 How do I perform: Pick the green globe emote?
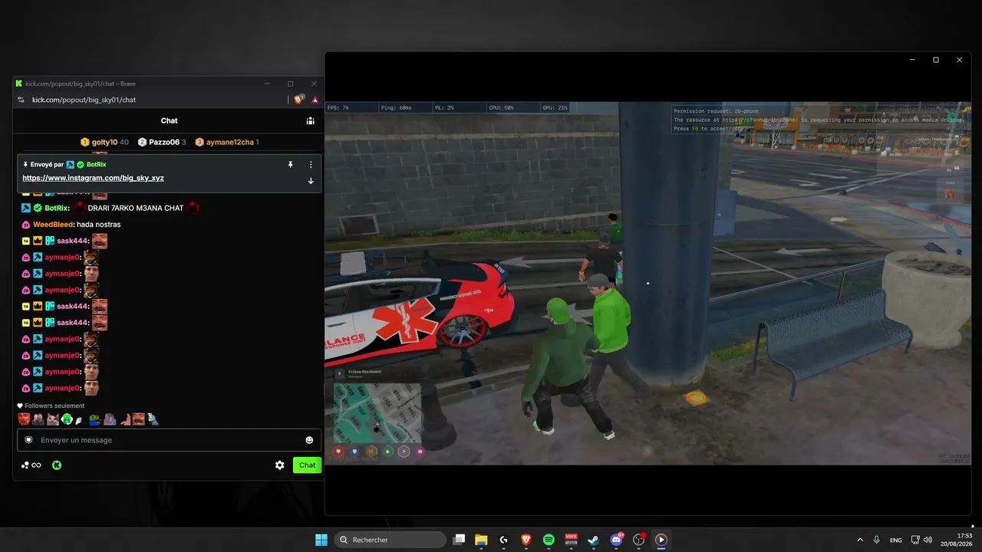pyautogui.click(x=67, y=419)
